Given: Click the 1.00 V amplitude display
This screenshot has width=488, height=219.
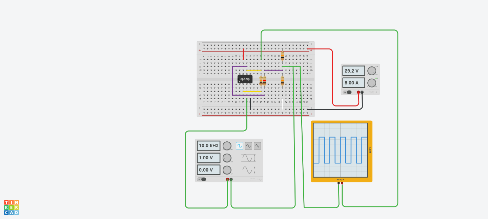Looking at the screenshot, I should 208,158.
